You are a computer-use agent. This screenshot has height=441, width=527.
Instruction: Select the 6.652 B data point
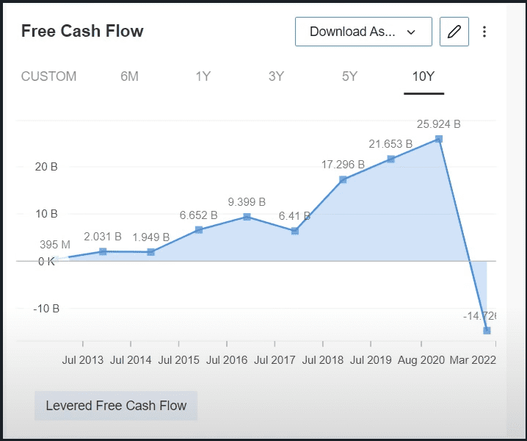tap(199, 230)
